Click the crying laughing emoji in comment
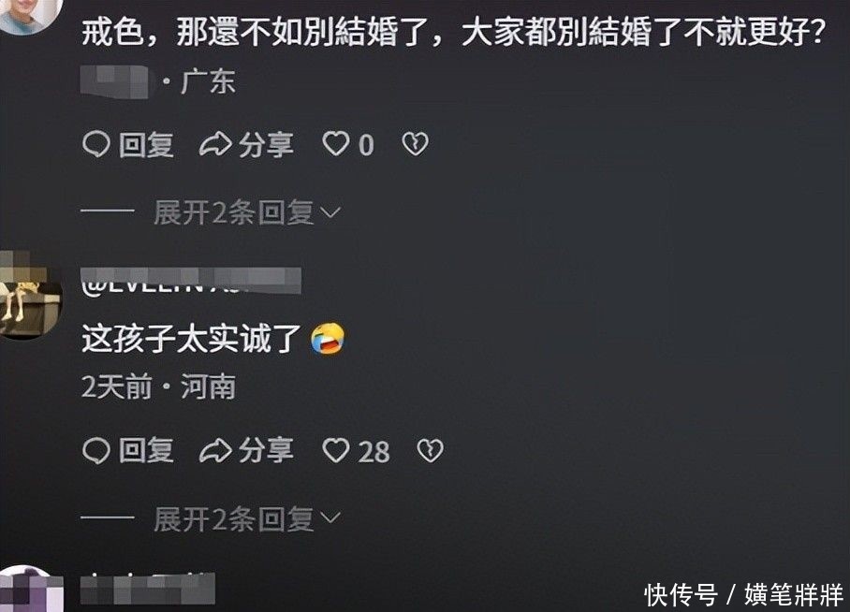The image size is (850, 612). tap(328, 338)
